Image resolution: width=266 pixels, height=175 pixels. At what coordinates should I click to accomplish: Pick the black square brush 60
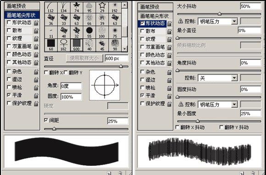point(51,45)
